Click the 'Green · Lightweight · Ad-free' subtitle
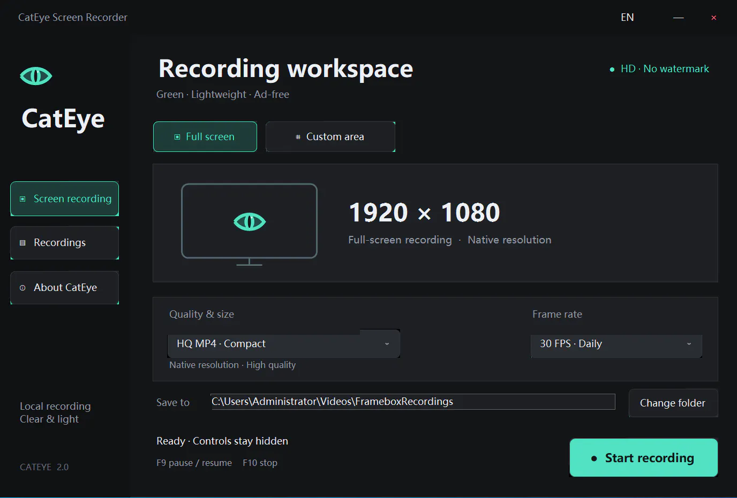Image resolution: width=737 pixels, height=498 pixels. [x=223, y=95]
